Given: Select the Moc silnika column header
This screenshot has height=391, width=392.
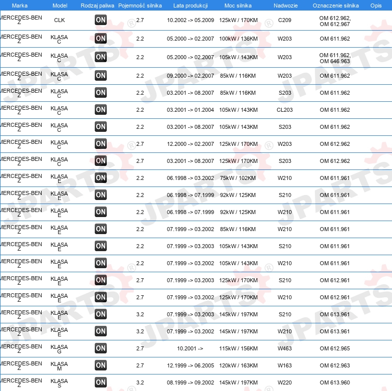Looking at the screenshot, I should [238, 6].
